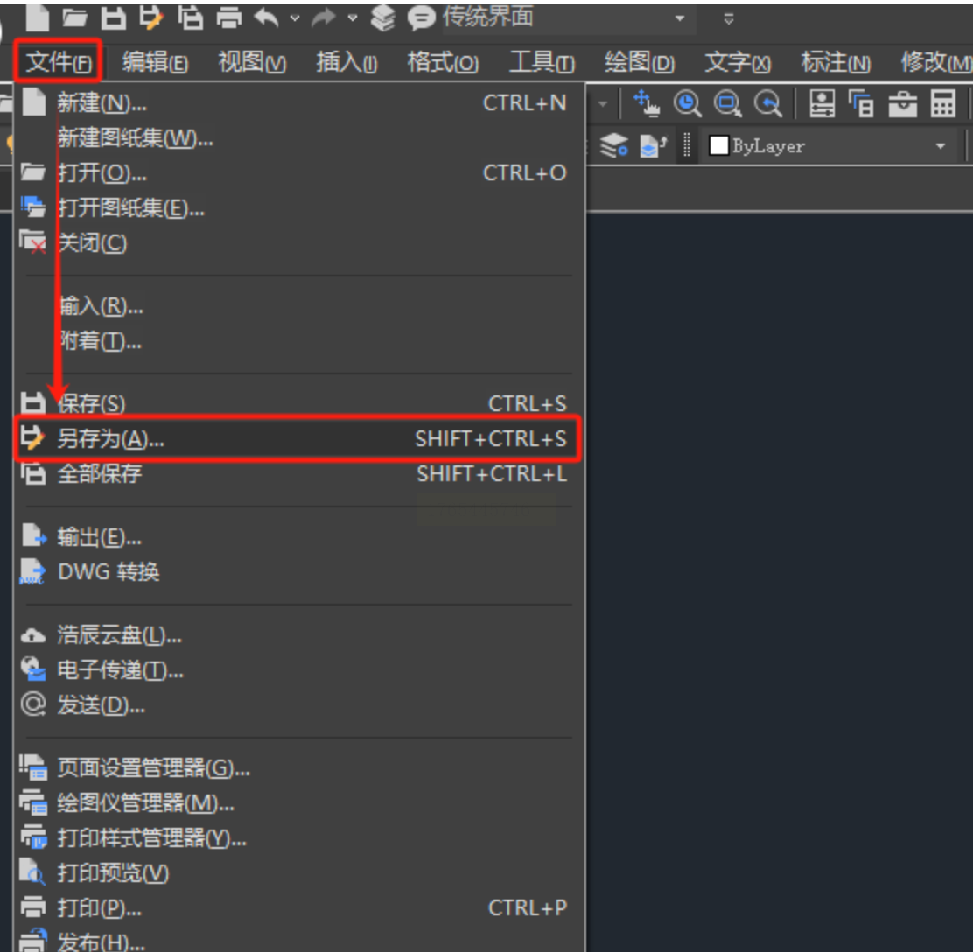
Task: Click the Zoom window magnifier icon
Action: click(727, 103)
